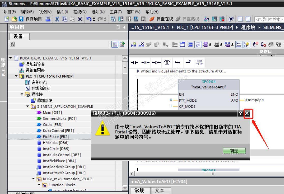Click the Cut scissors icon

pyautogui.click(x=57, y=19)
